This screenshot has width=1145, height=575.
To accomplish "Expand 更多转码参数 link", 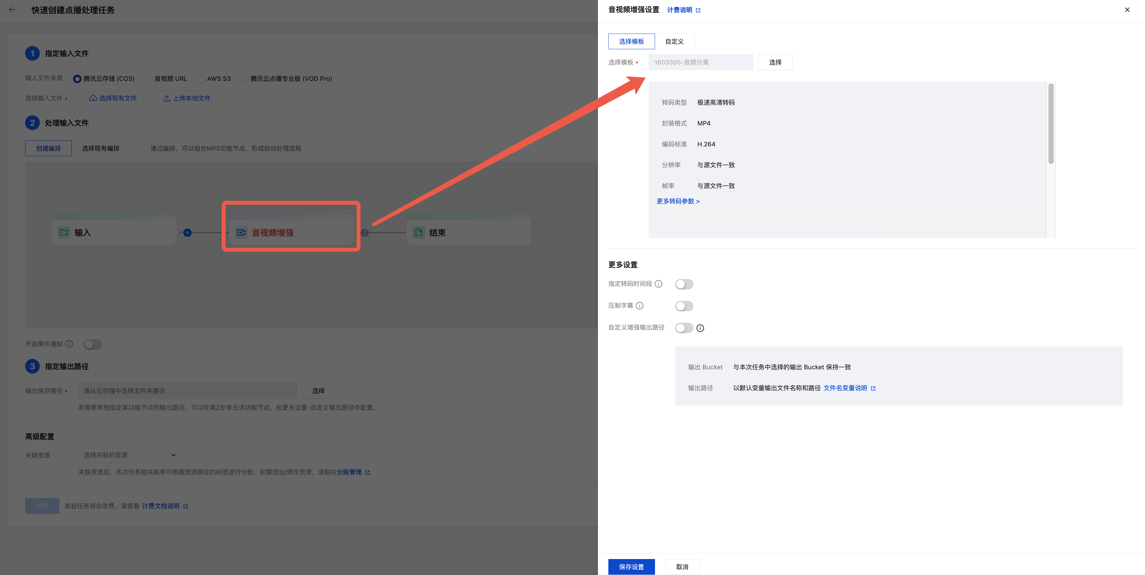I will [678, 201].
